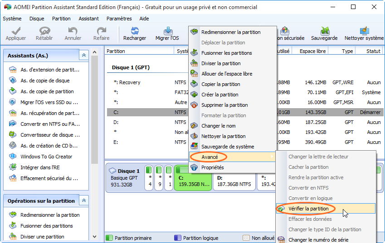Click the Propriétés info icon
385x243 pixels.
(194, 167)
